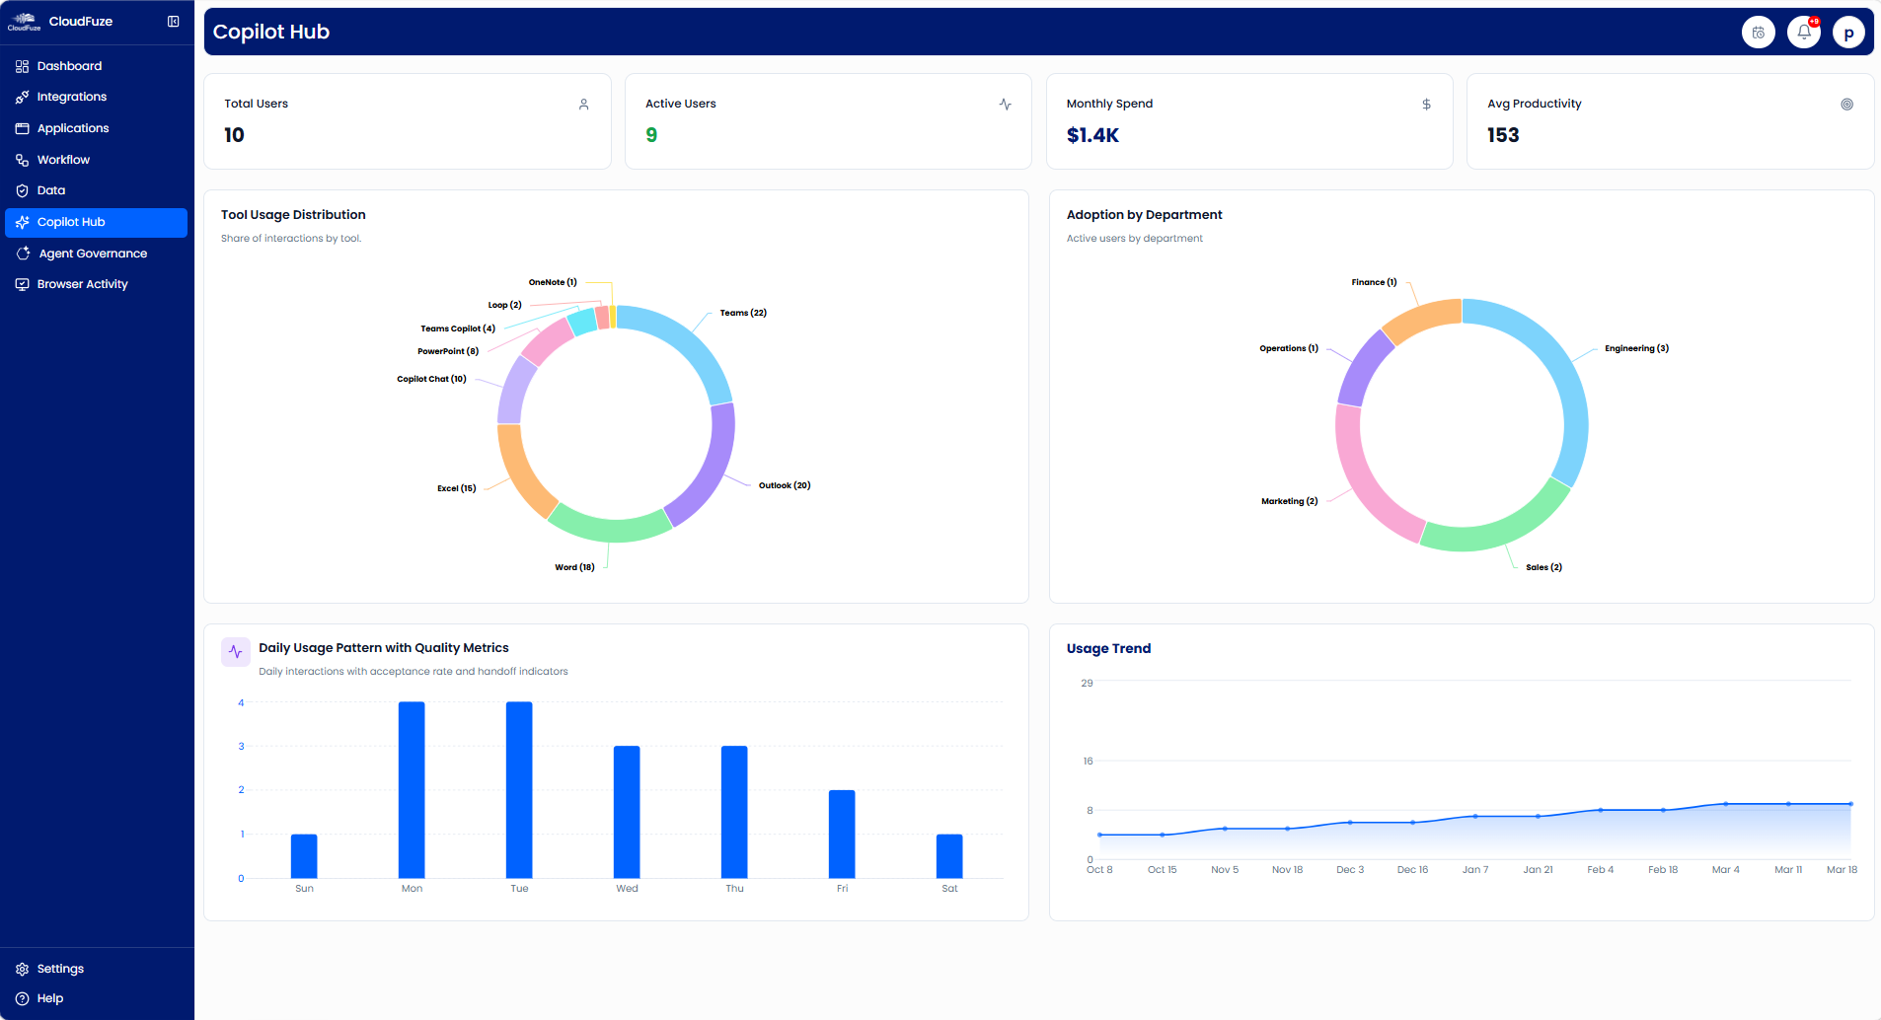The width and height of the screenshot is (1881, 1020).
Task: Click the Dashboard grid icon
Action: point(23,66)
